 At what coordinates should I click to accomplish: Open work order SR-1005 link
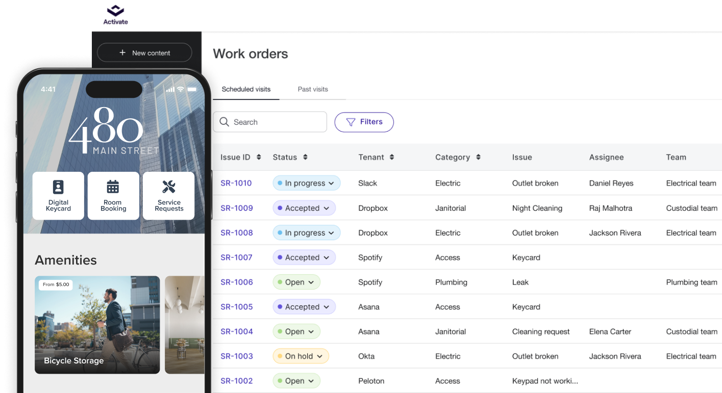coord(237,307)
